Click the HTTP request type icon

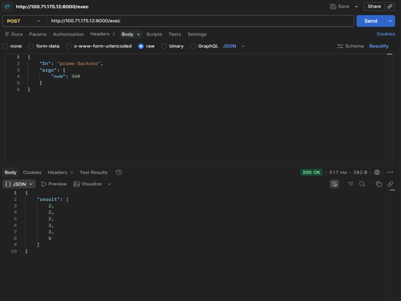coord(7,6)
